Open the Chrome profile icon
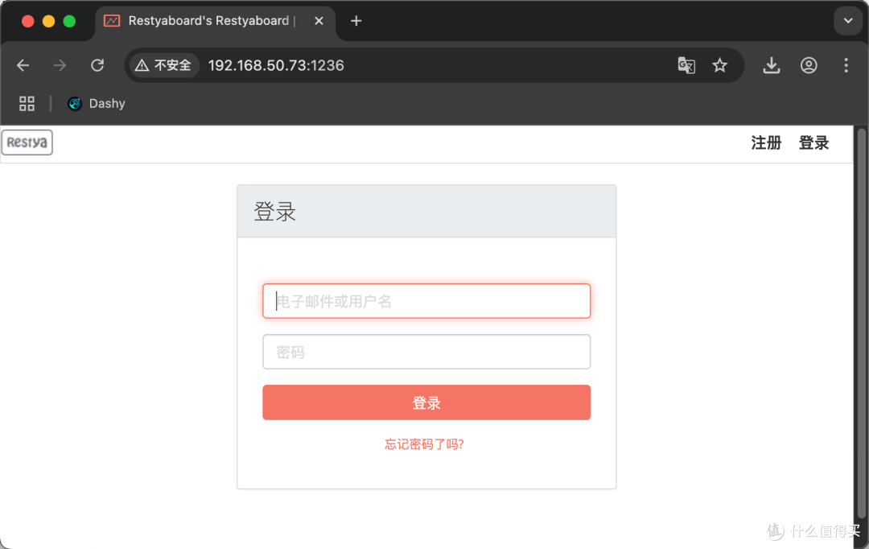The image size is (869, 549). click(809, 65)
